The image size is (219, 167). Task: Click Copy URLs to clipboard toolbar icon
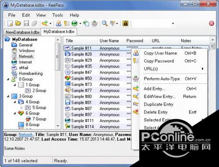[86, 23]
